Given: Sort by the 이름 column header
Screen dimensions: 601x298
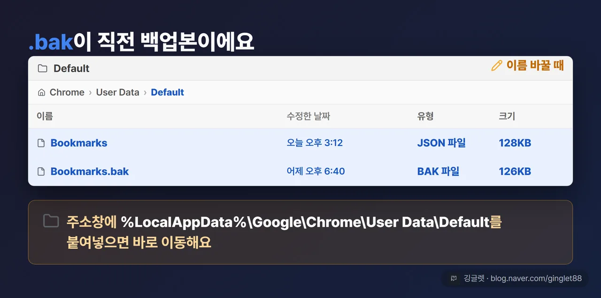Looking at the screenshot, I should [45, 116].
